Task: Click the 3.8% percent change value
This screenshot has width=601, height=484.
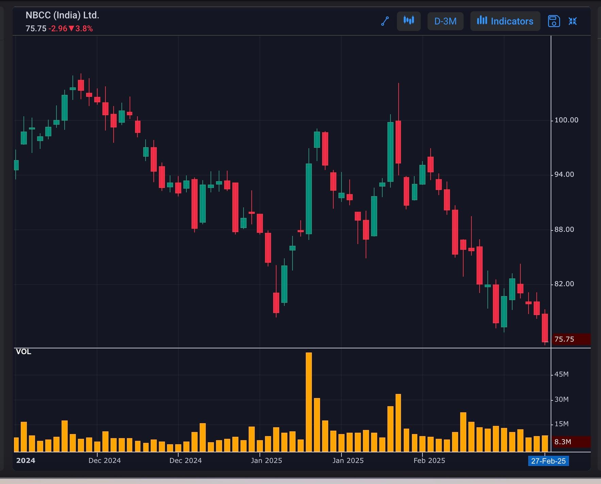Action: (84, 29)
